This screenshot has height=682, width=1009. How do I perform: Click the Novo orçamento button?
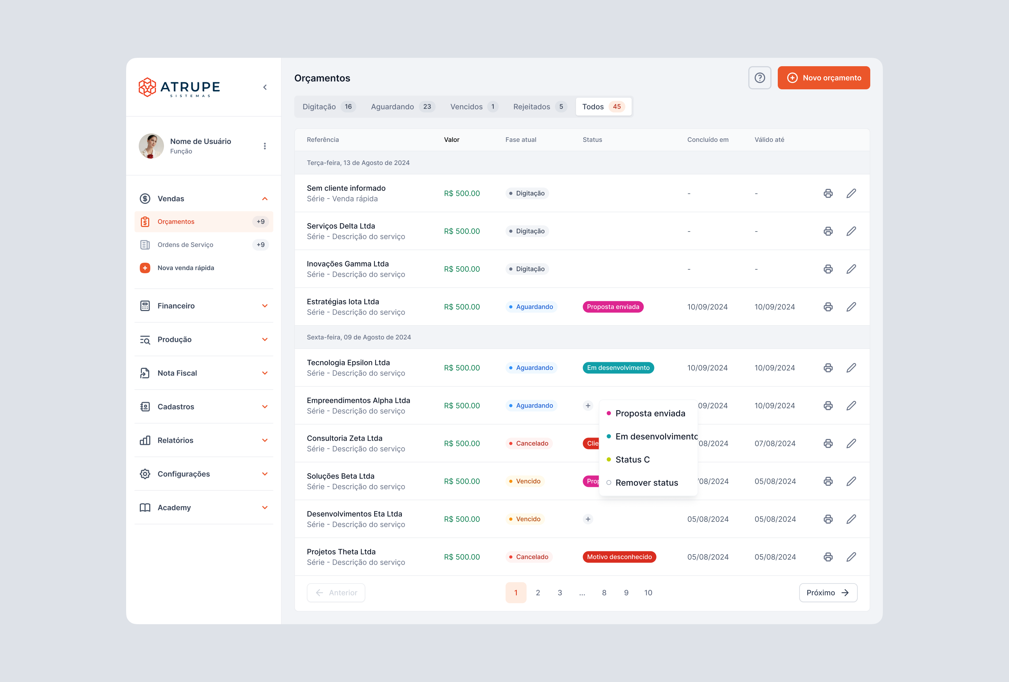pyautogui.click(x=823, y=78)
